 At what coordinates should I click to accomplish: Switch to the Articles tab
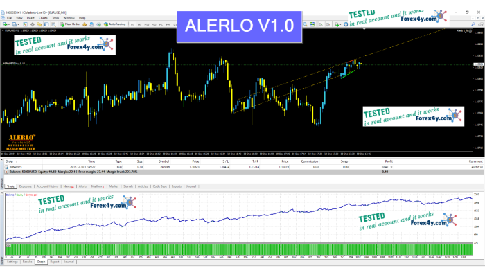point(143,186)
